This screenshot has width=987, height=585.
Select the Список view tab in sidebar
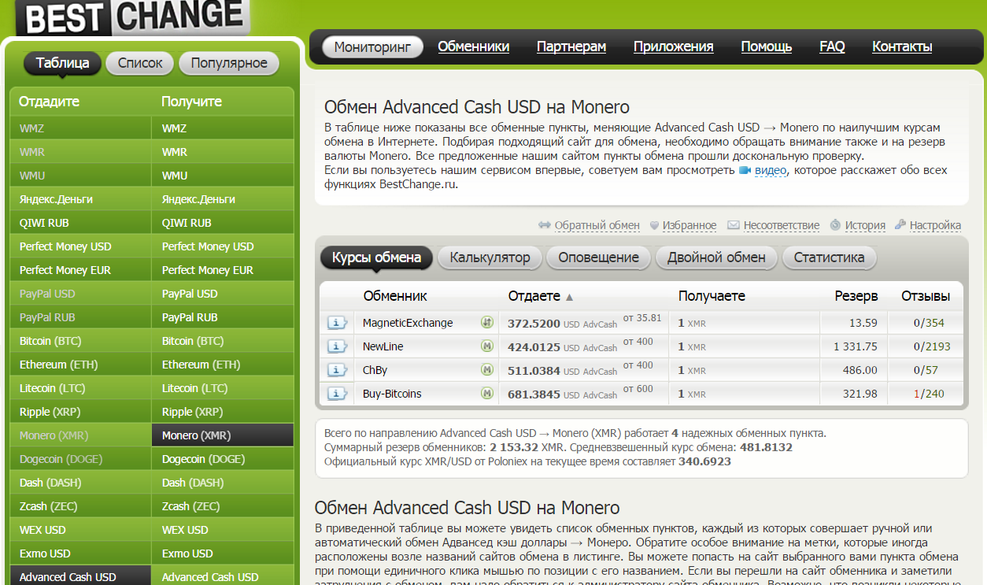(x=140, y=63)
